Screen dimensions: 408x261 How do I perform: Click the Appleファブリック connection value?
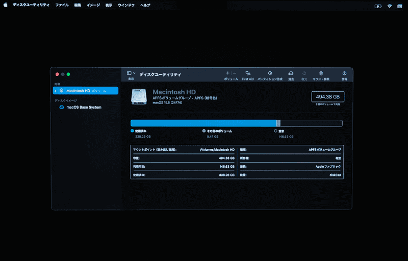[x=328, y=167]
